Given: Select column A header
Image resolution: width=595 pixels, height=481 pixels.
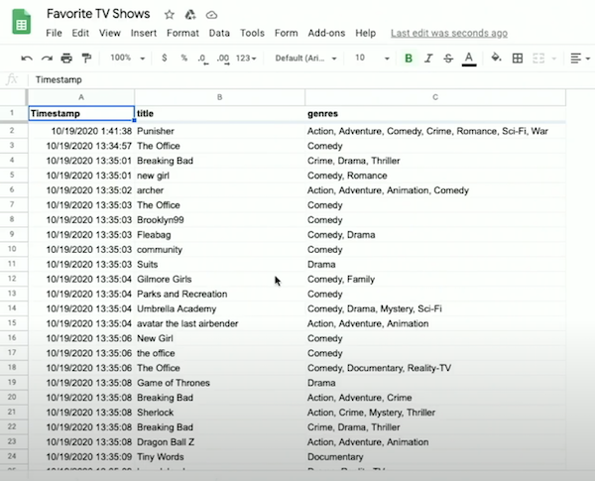Looking at the screenshot, I should (x=81, y=97).
